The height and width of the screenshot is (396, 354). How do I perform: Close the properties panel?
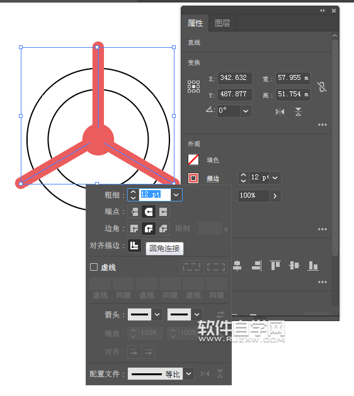(334, 11)
